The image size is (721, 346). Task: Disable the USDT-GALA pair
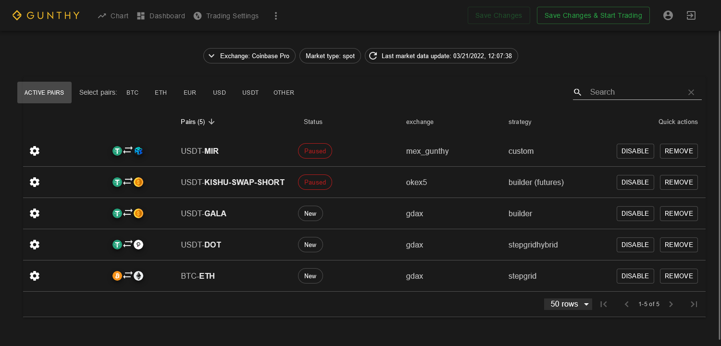tap(635, 213)
